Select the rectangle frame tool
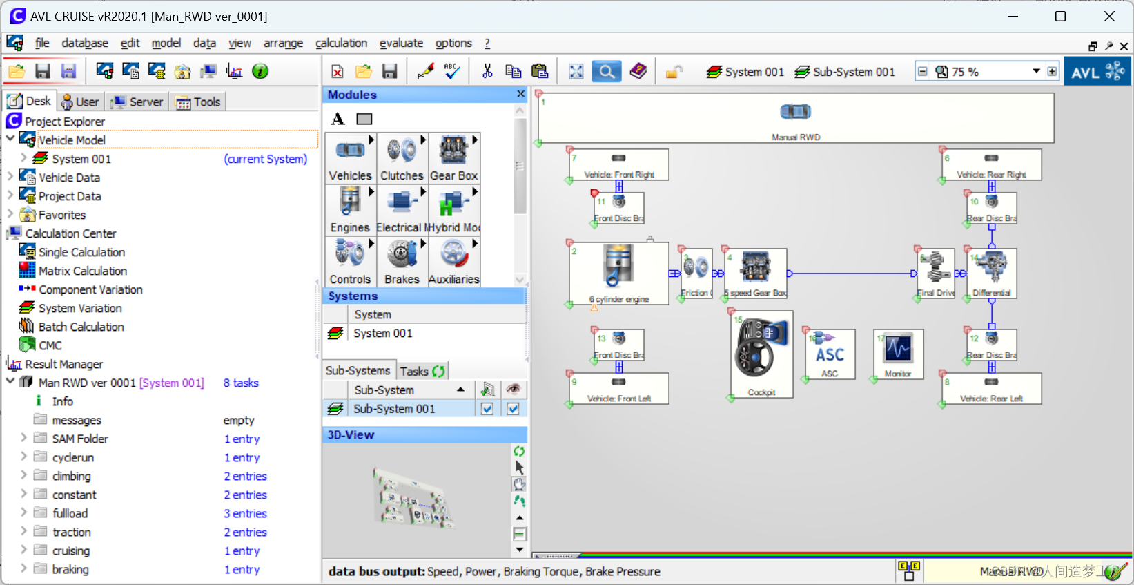Screen dimensions: 1134x585 (x=364, y=119)
